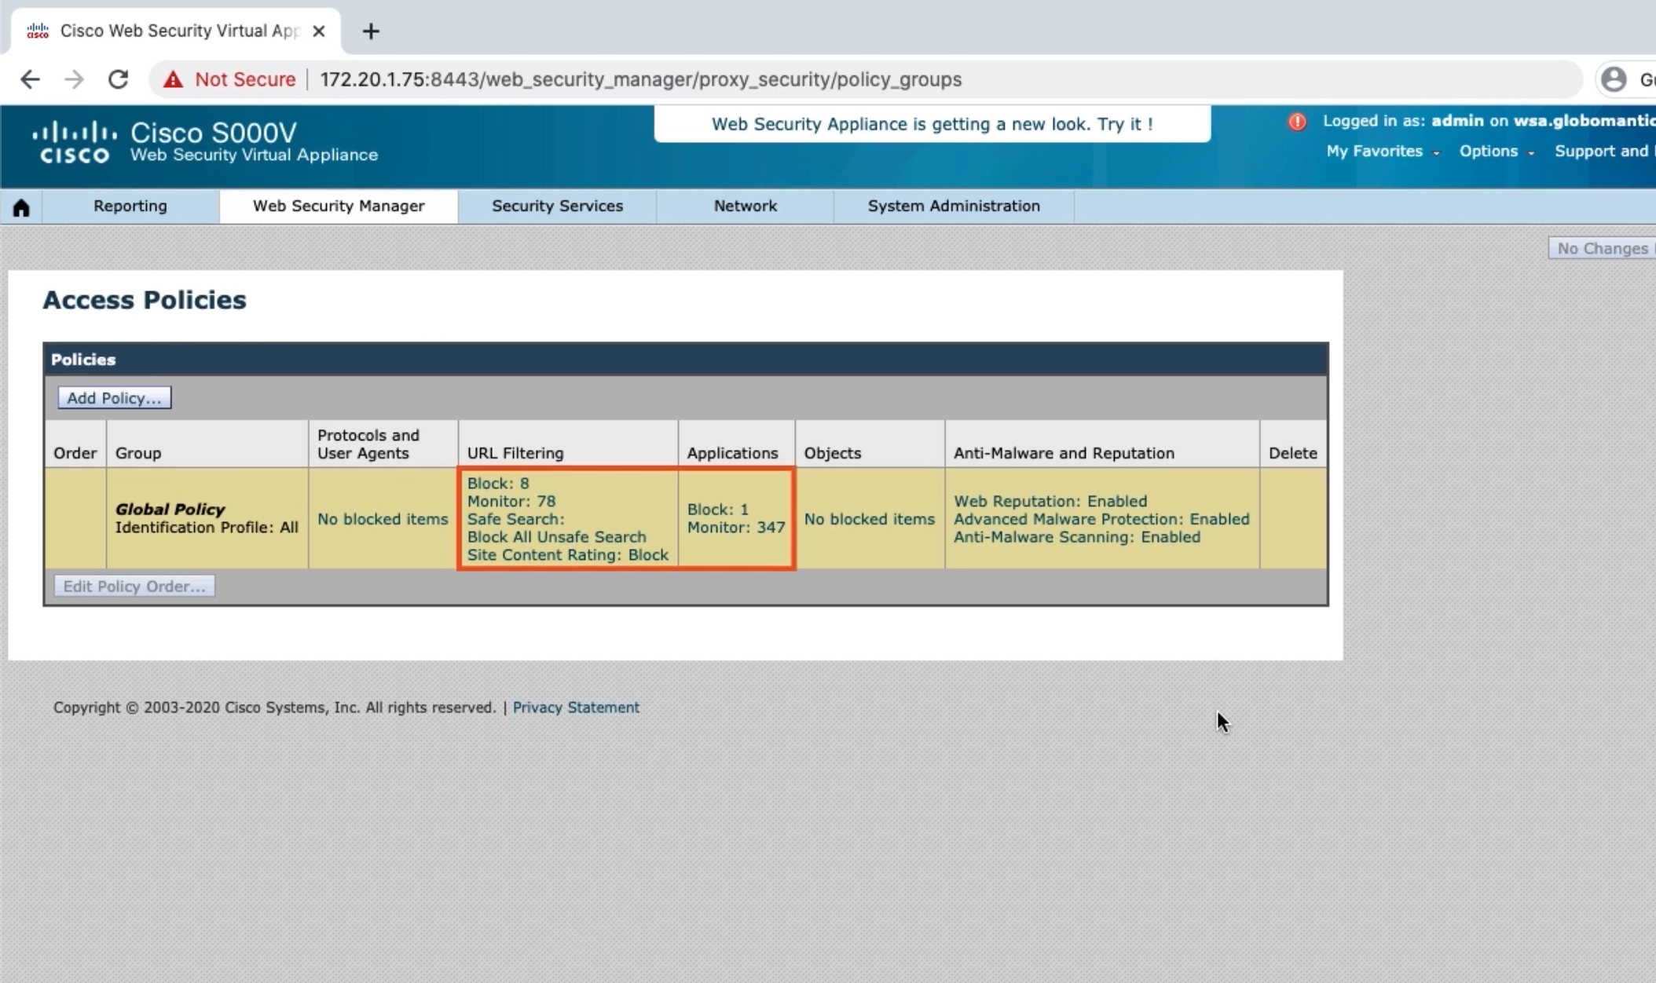This screenshot has height=983, width=1656.
Task: Click the browser address bar URL
Action: pos(640,79)
